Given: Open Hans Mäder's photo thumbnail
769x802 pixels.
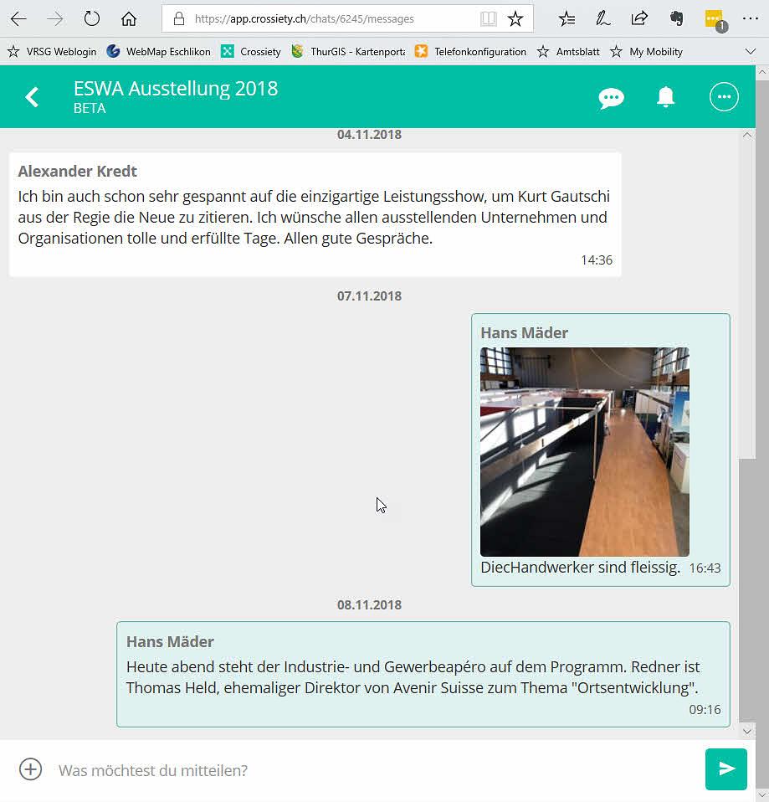Looking at the screenshot, I should pos(584,451).
